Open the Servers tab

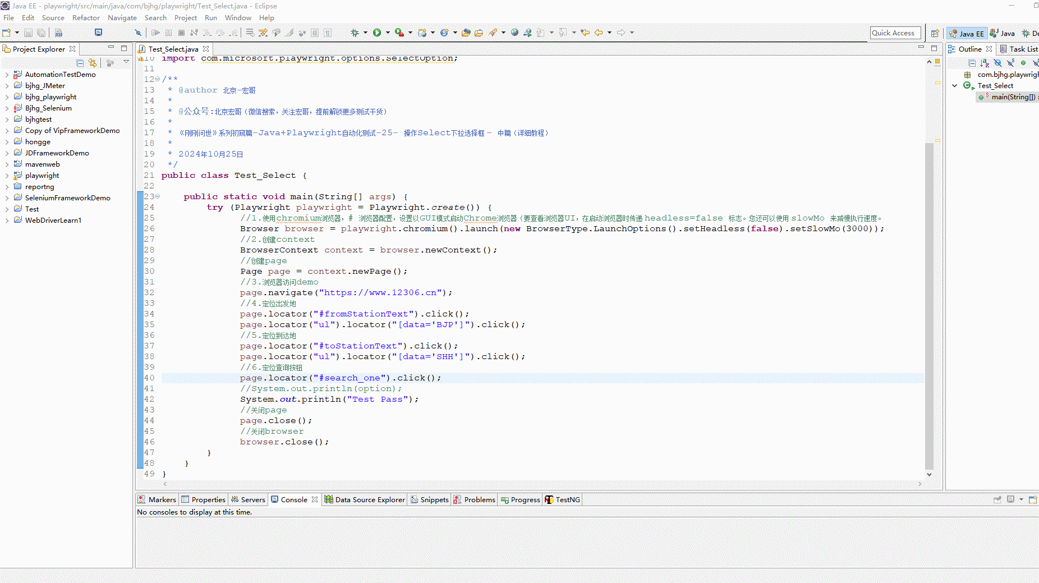point(248,499)
